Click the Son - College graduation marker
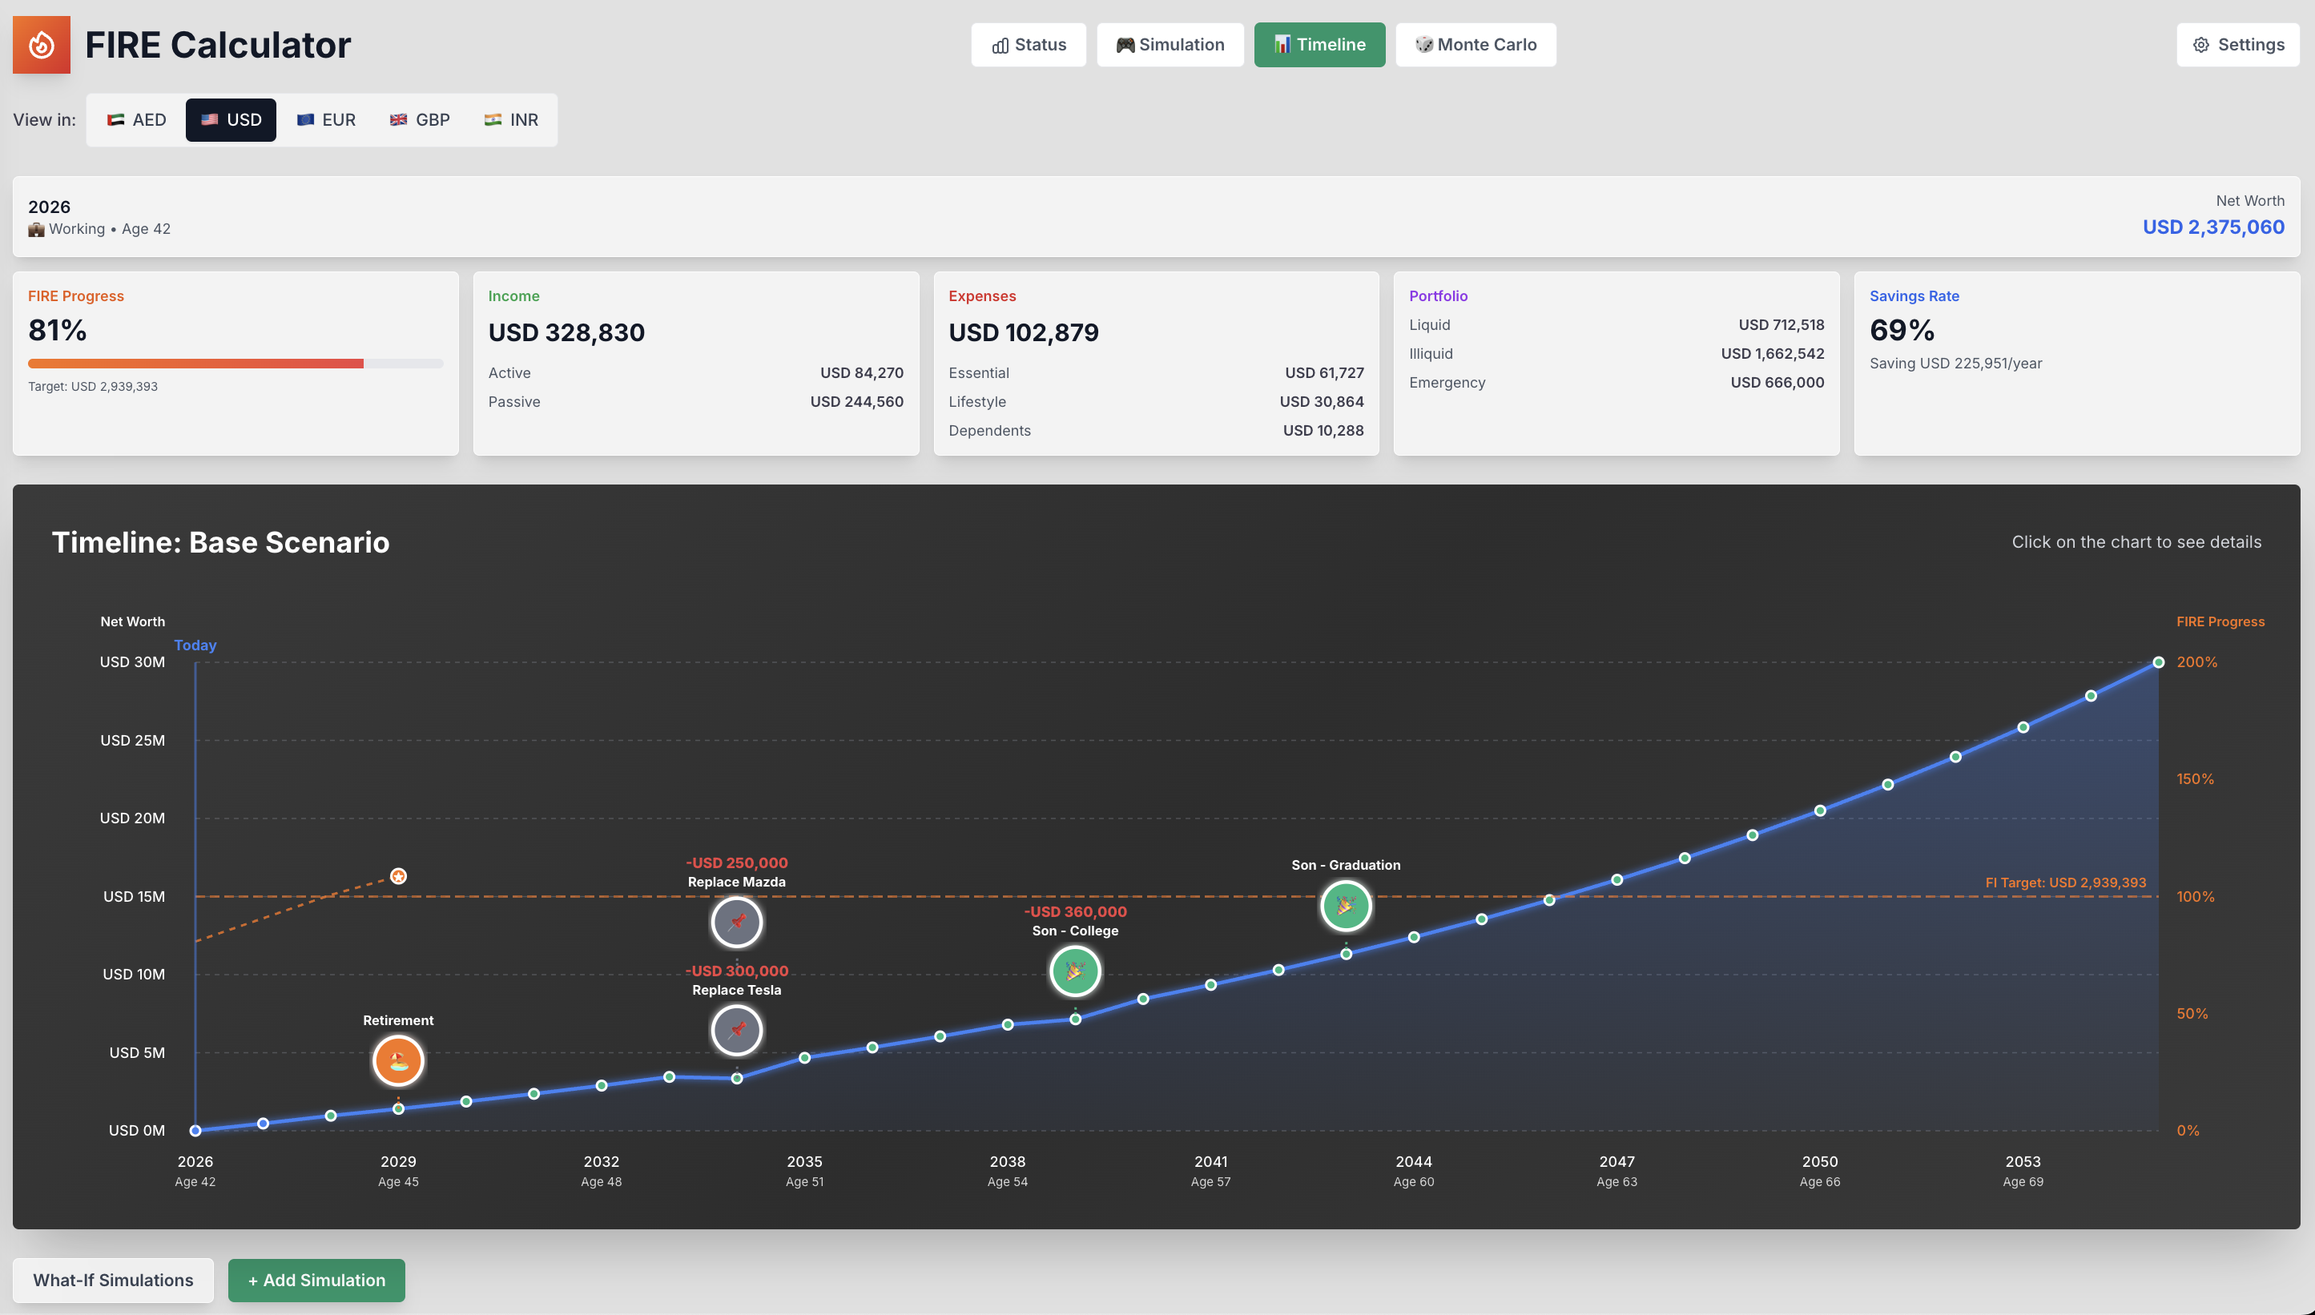2315x1315 pixels. [x=1075, y=970]
